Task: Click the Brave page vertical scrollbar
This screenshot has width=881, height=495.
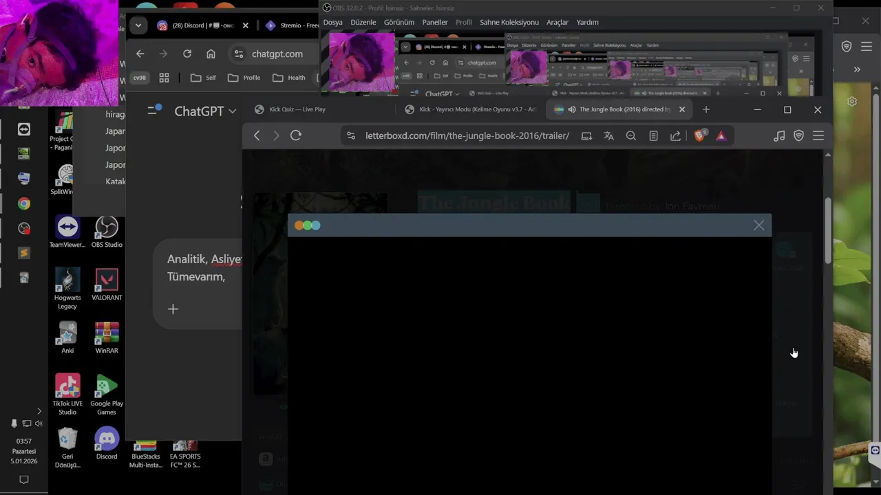Action: tap(828, 230)
